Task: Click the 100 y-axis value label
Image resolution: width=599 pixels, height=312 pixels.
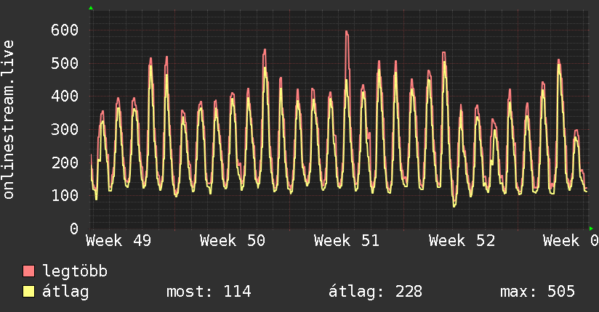Action: pos(65,195)
